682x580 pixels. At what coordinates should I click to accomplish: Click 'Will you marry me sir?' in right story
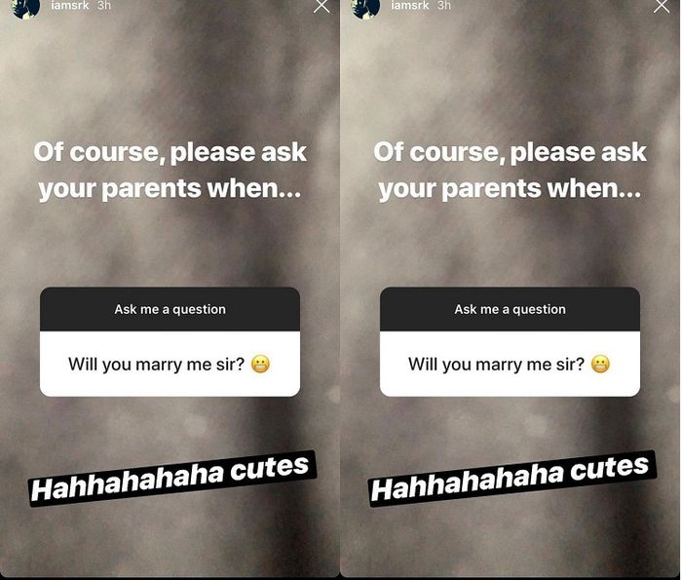496,365
